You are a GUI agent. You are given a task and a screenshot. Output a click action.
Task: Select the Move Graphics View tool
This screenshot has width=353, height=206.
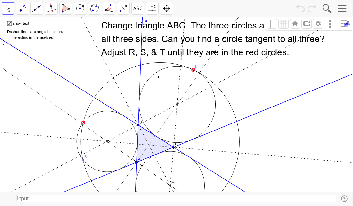pyautogui.click(x=167, y=9)
